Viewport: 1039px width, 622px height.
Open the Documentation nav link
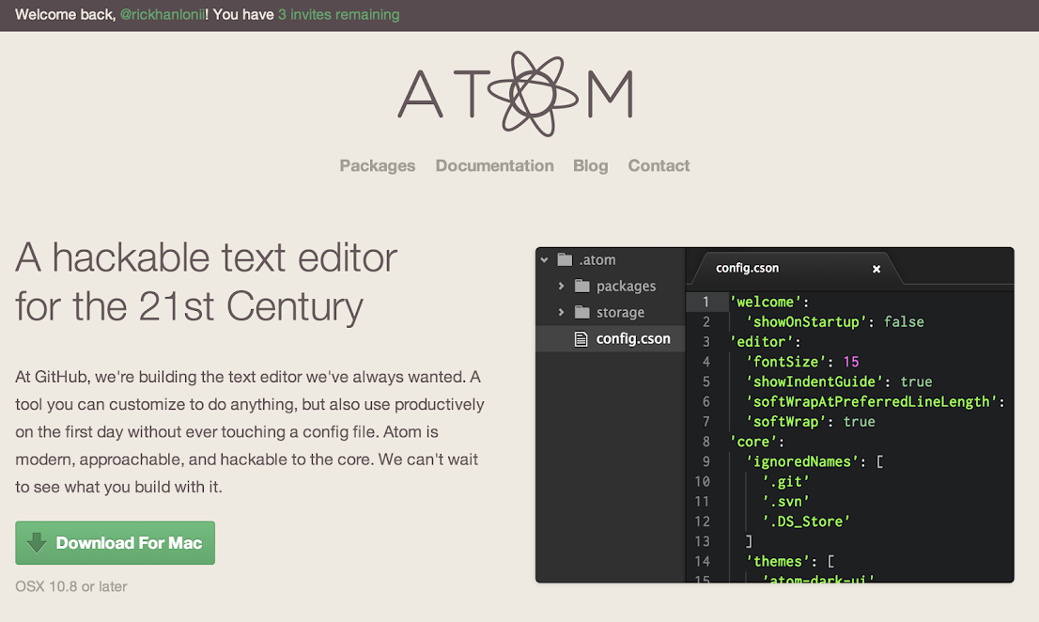494,165
